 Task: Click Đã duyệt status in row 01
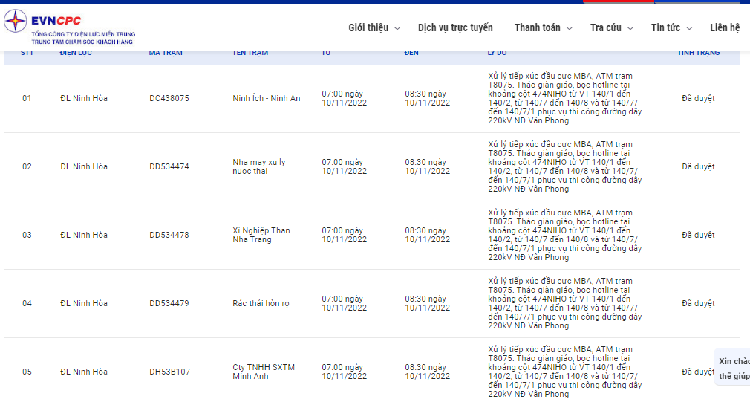[x=698, y=98]
